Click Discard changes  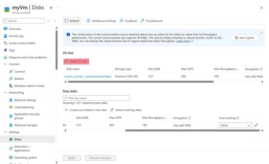(100, 158)
